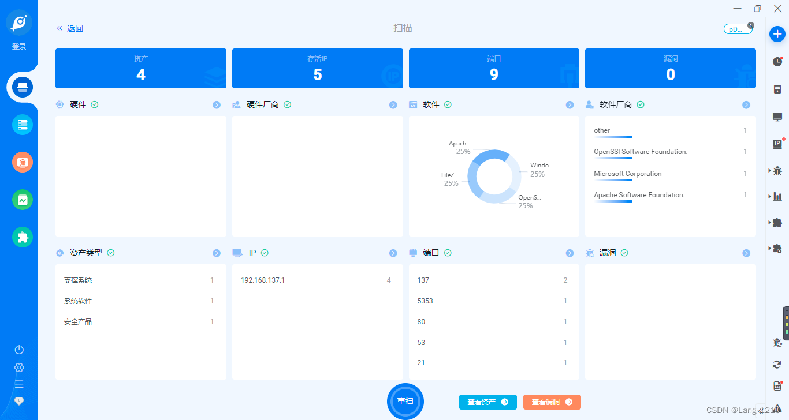Image resolution: width=789 pixels, height=420 pixels.
Task: Click the green check next to 软件
Action: click(x=448, y=104)
